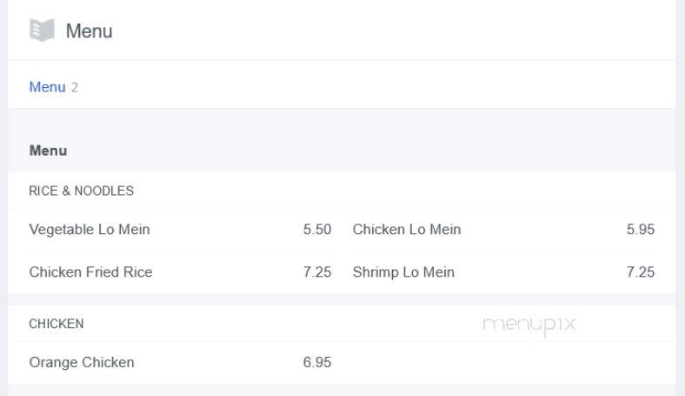The image size is (685, 396).
Task: Click the menu book icon
Action: coord(42,30)
